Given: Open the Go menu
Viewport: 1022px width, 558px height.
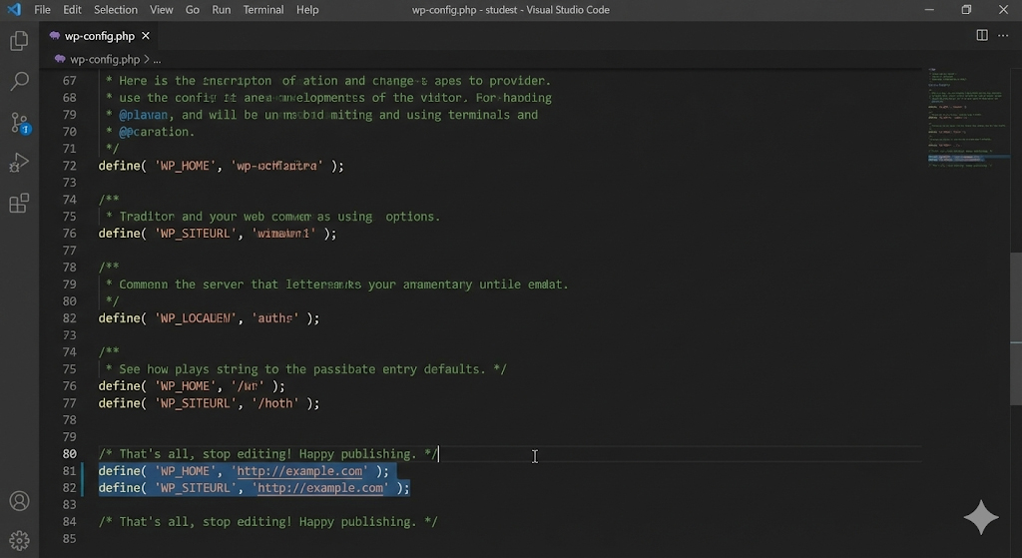Looking at the screenshot, I should 193,10.
